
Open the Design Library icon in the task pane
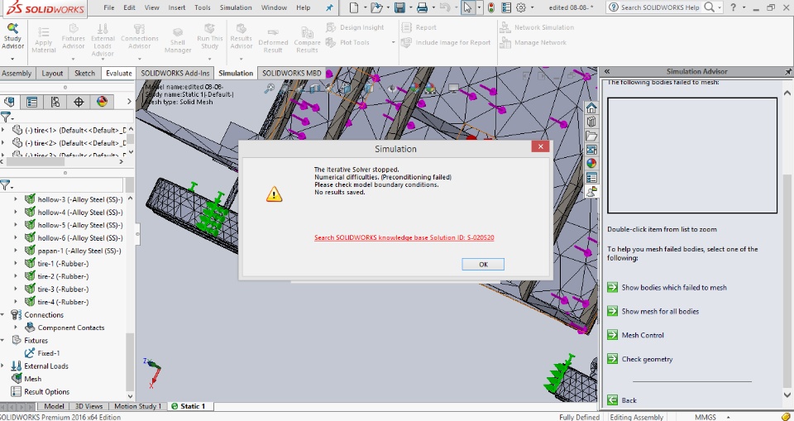pos(591,122)
